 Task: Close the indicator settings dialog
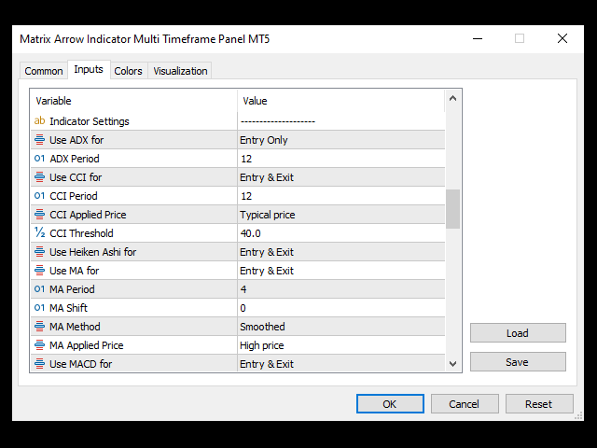click(562, 38)
